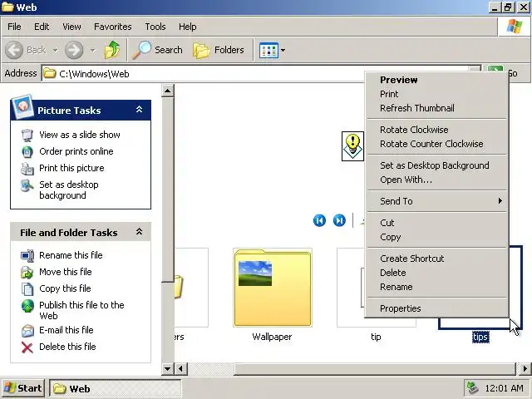The width and height of the screenshot is (532, 399).
Task: Select the tip file thumbnail
Action: [x=351, y=288]
